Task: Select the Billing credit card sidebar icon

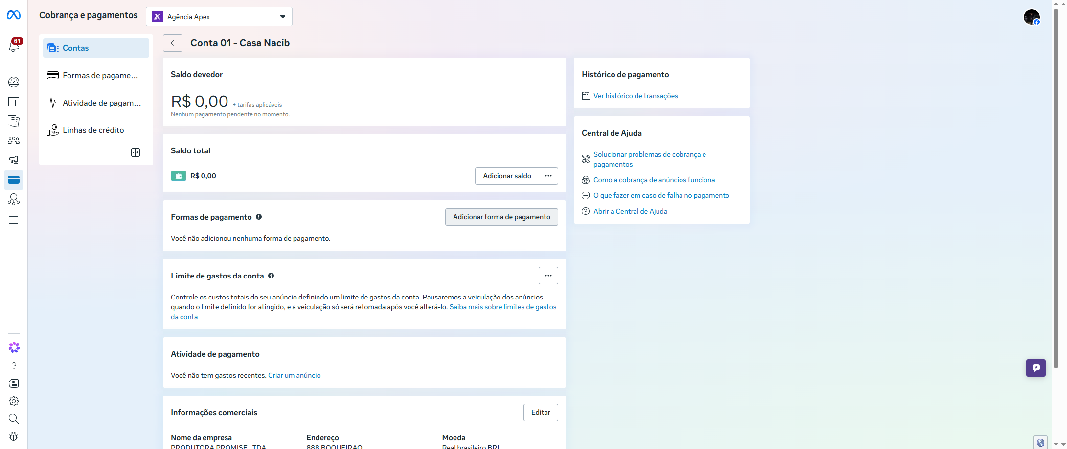Action: pyautogui.click(x=14, y=180)
